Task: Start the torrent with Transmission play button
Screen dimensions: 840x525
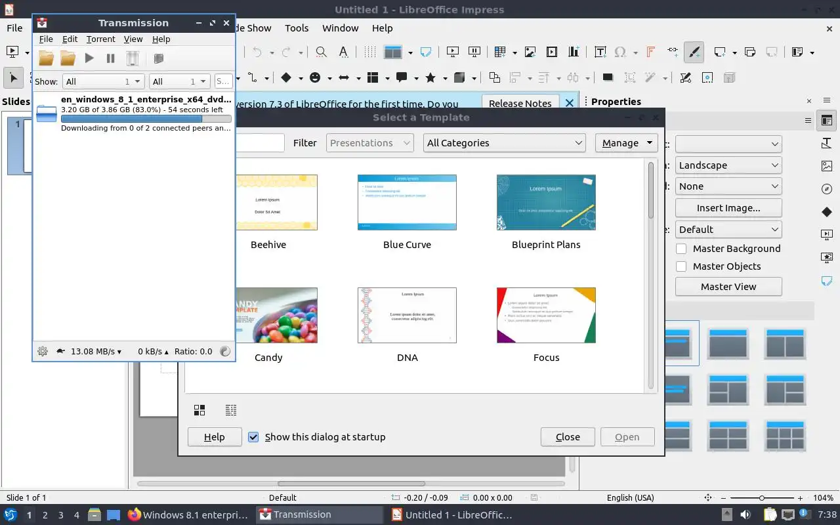Action: click(x=89, y=58)
